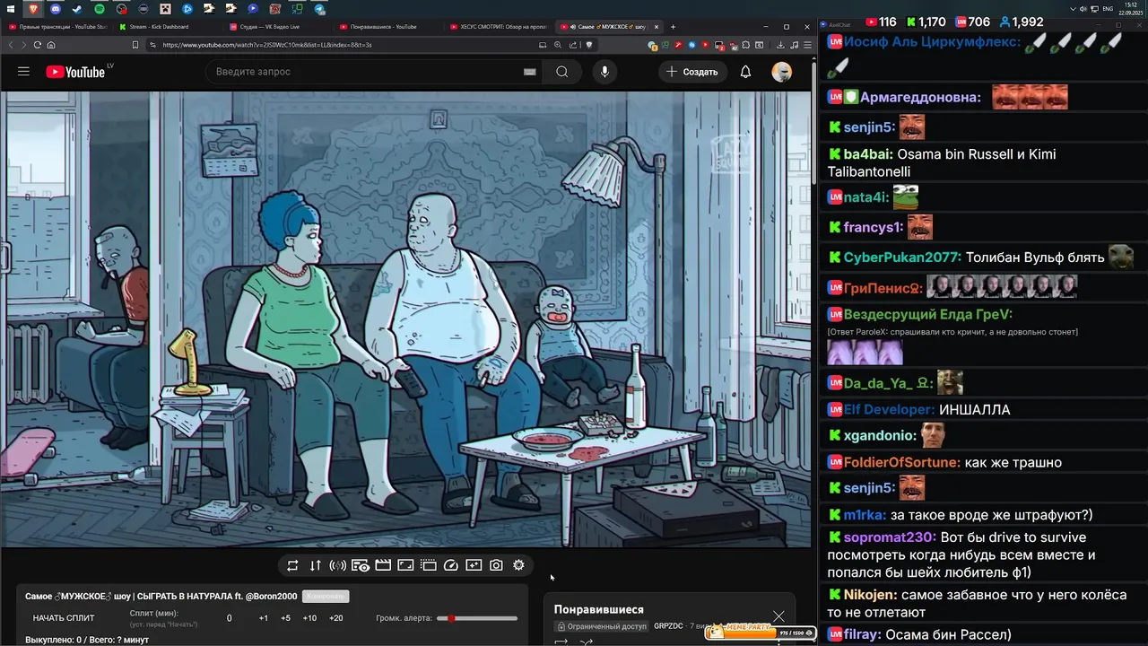This screenshot has height=646, width=1148.
Task: Open Brave browser on the taskbar
Action: pyautogui.click(x=34, y=8)
